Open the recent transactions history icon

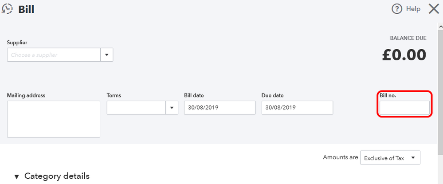[7, 9]
